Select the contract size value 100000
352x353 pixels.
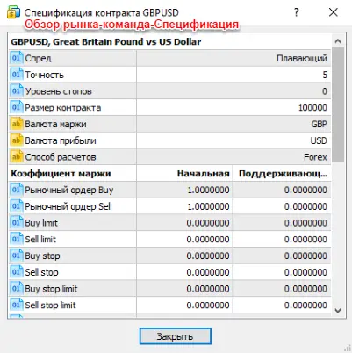(x=312, y=108)
